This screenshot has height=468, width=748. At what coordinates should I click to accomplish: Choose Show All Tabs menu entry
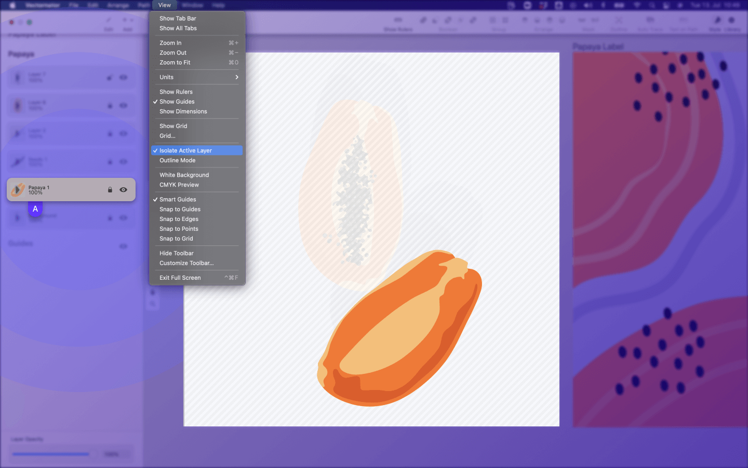(197, 28)
